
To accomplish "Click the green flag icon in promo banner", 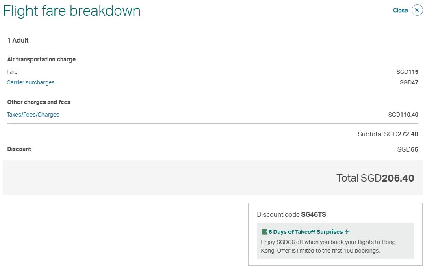I will pyautogui.click(x=264, y=232).
